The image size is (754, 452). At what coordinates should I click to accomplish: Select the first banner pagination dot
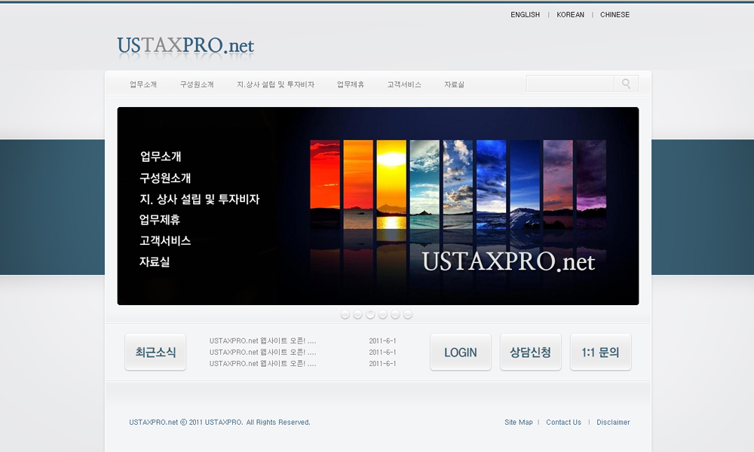[345, 314]
